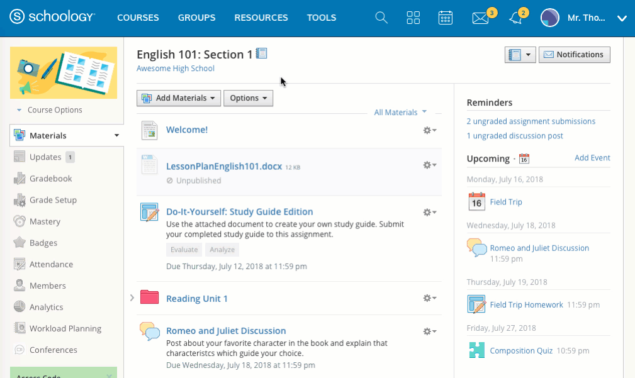
Task: Expand the Mr. Tho profile dropdown chevron
Action: point(622,18)
